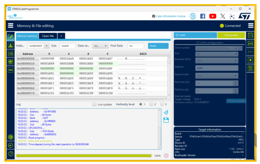Refresh the serial number list
The width and height of the screenshot is (260, 164).
(x=240, y=48)
